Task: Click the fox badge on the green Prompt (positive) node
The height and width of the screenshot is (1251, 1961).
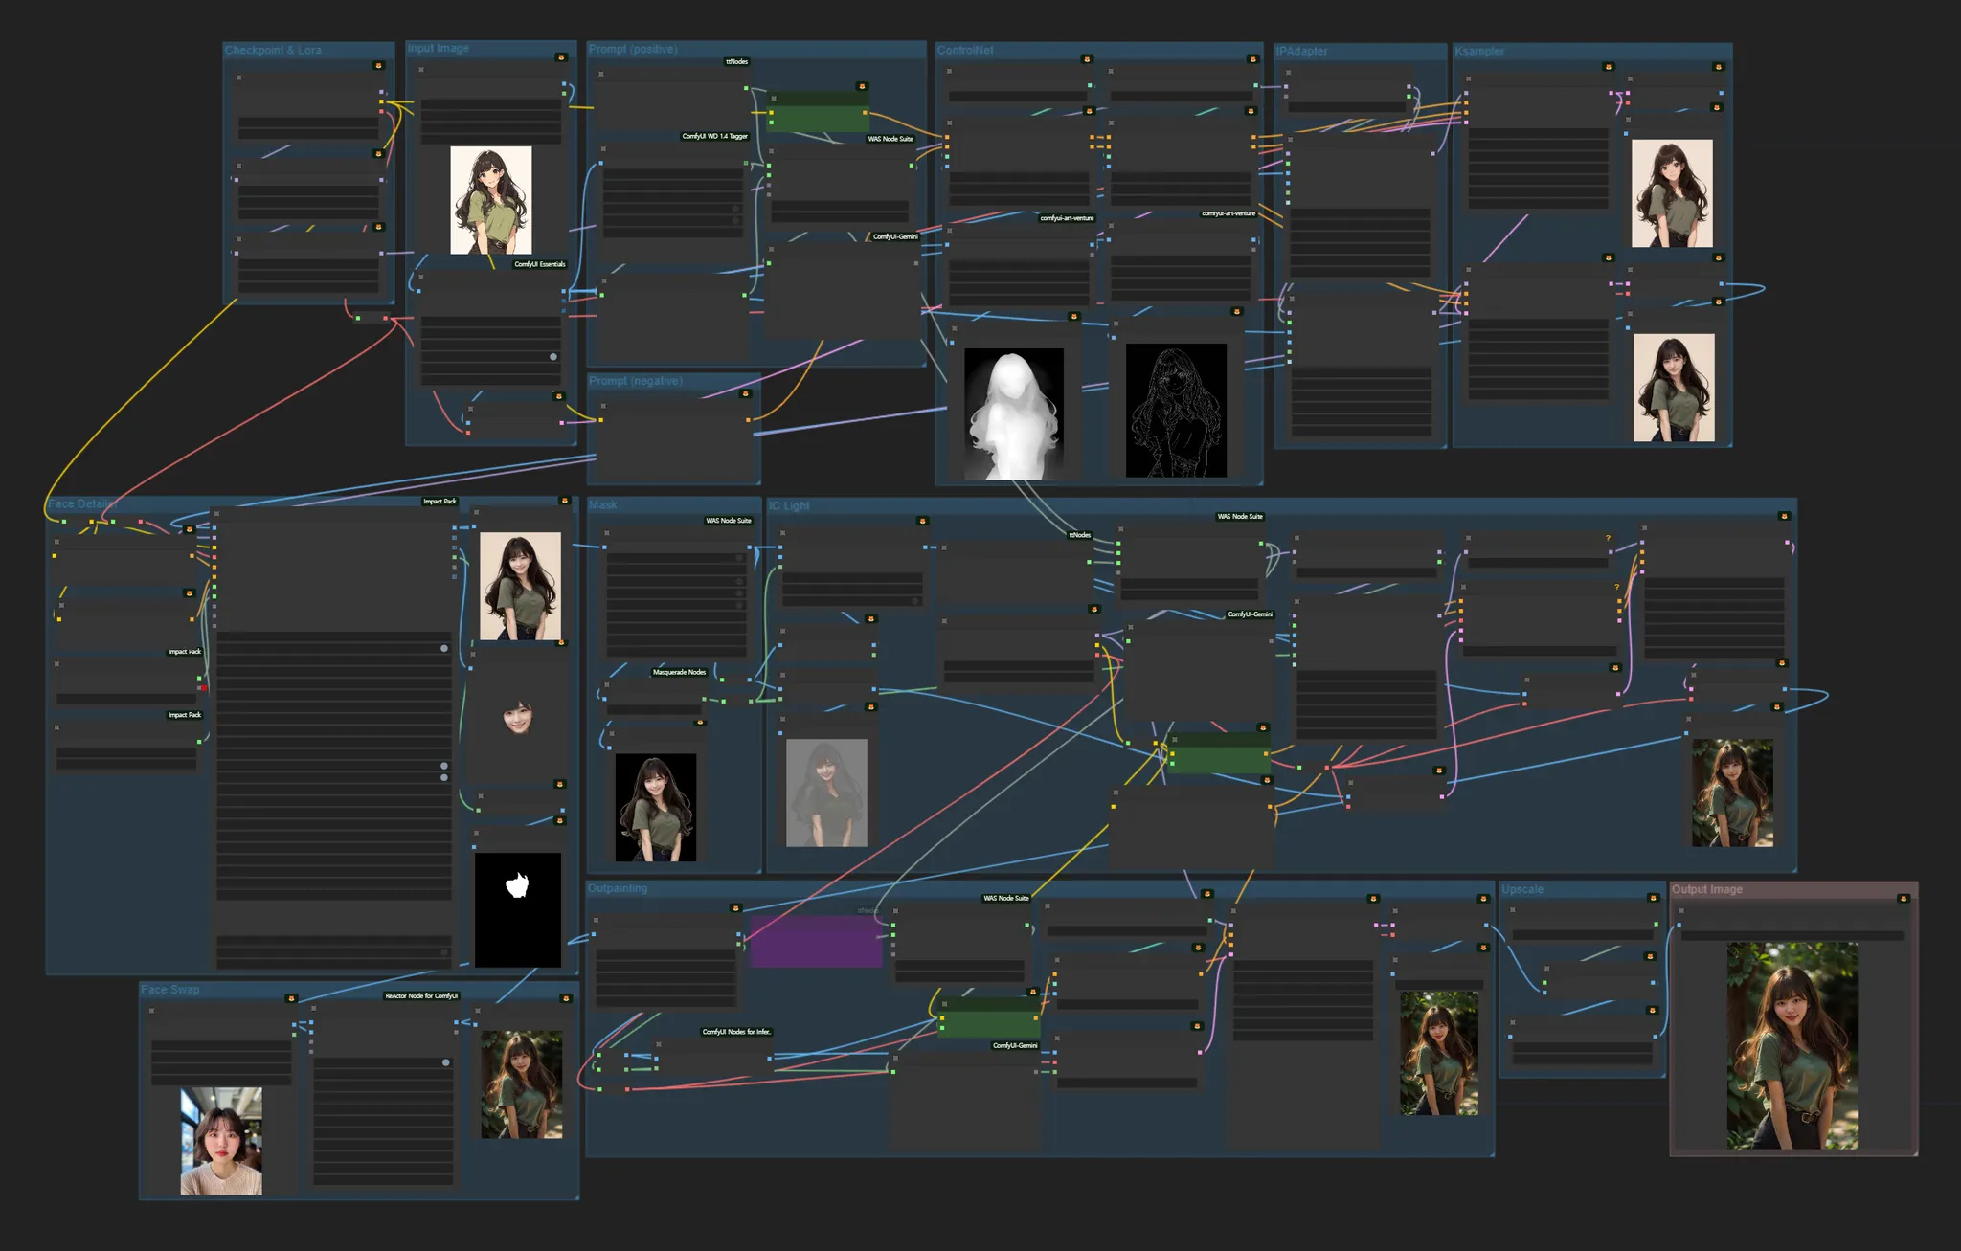Action: 862,86
